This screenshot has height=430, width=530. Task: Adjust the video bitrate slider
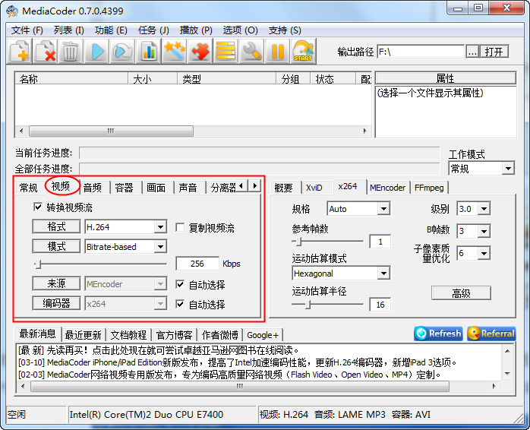(x=100, y=264)
